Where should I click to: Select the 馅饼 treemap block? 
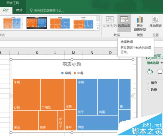[48, 121]
